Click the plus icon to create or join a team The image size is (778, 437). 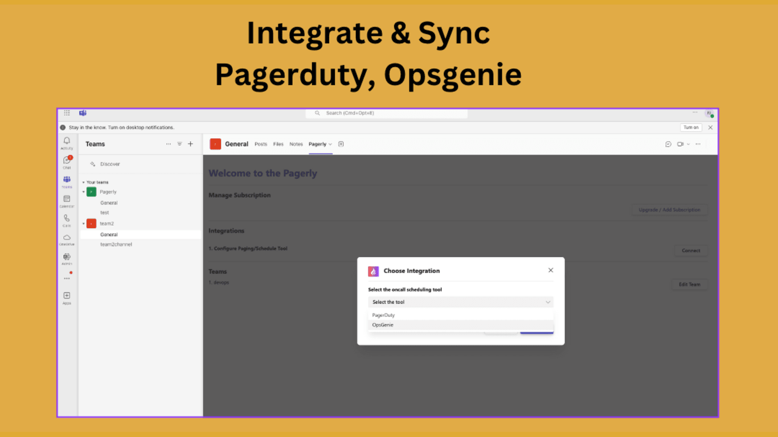coord(190,144)
